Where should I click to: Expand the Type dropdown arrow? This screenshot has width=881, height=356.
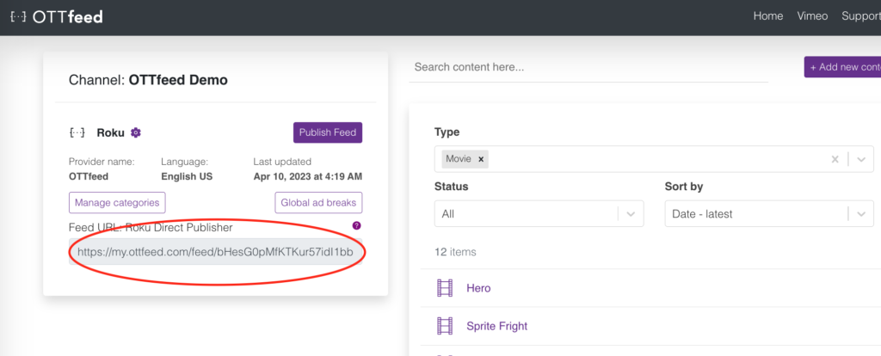[x=861, y=159]
